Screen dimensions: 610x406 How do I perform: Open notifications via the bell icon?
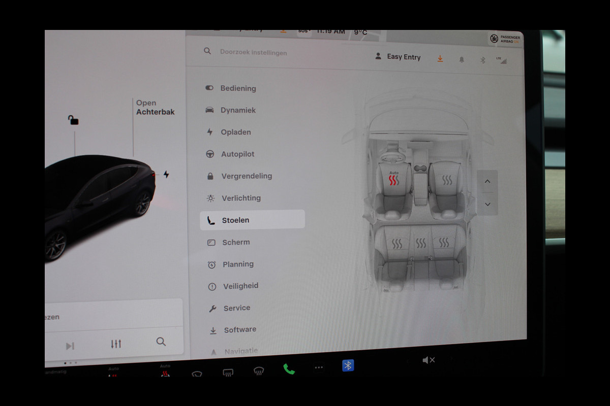[x=462, y=60]
